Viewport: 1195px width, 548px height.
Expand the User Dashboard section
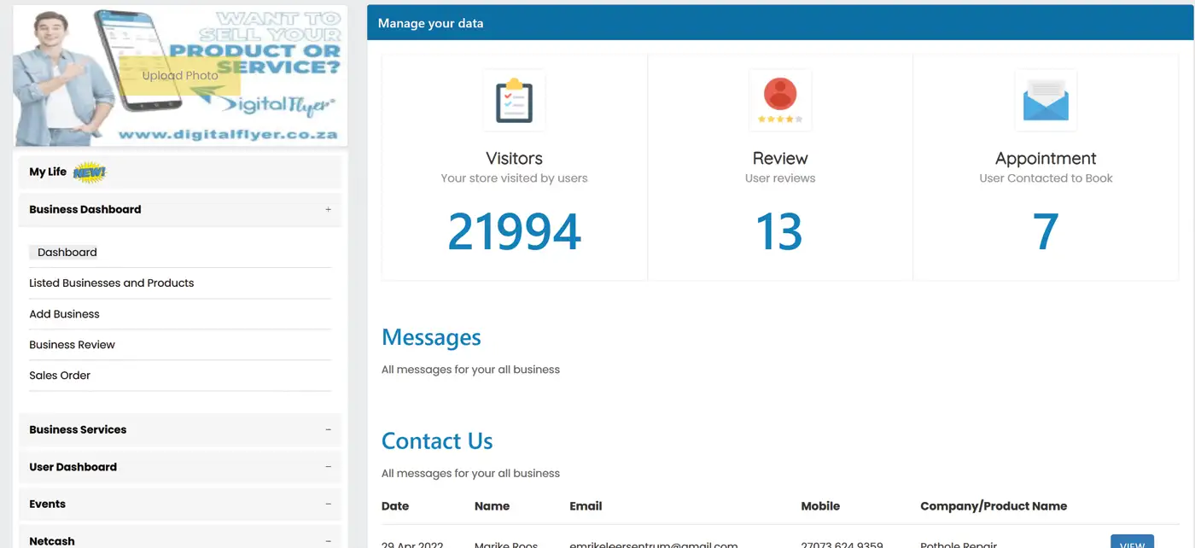pos(328,467)
